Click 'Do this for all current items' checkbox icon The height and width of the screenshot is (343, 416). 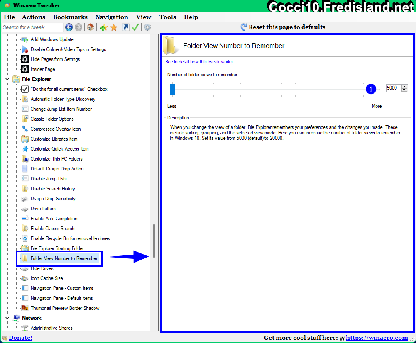pos(25,89)
